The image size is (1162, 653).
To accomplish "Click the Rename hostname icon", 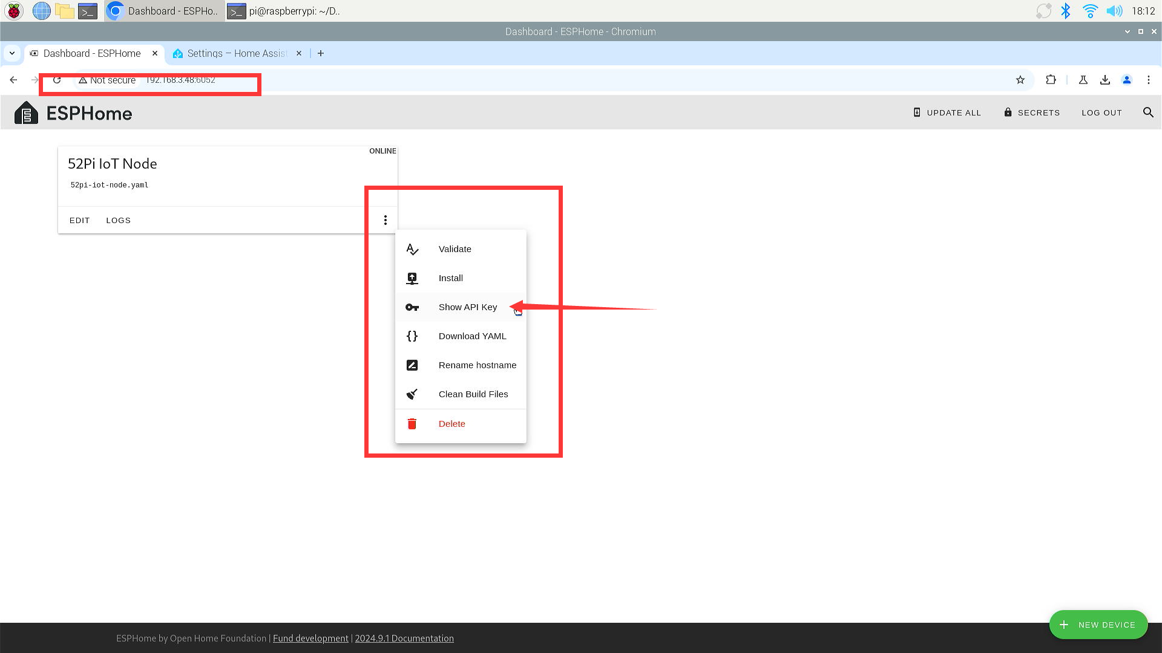I will tap(412, 365).
